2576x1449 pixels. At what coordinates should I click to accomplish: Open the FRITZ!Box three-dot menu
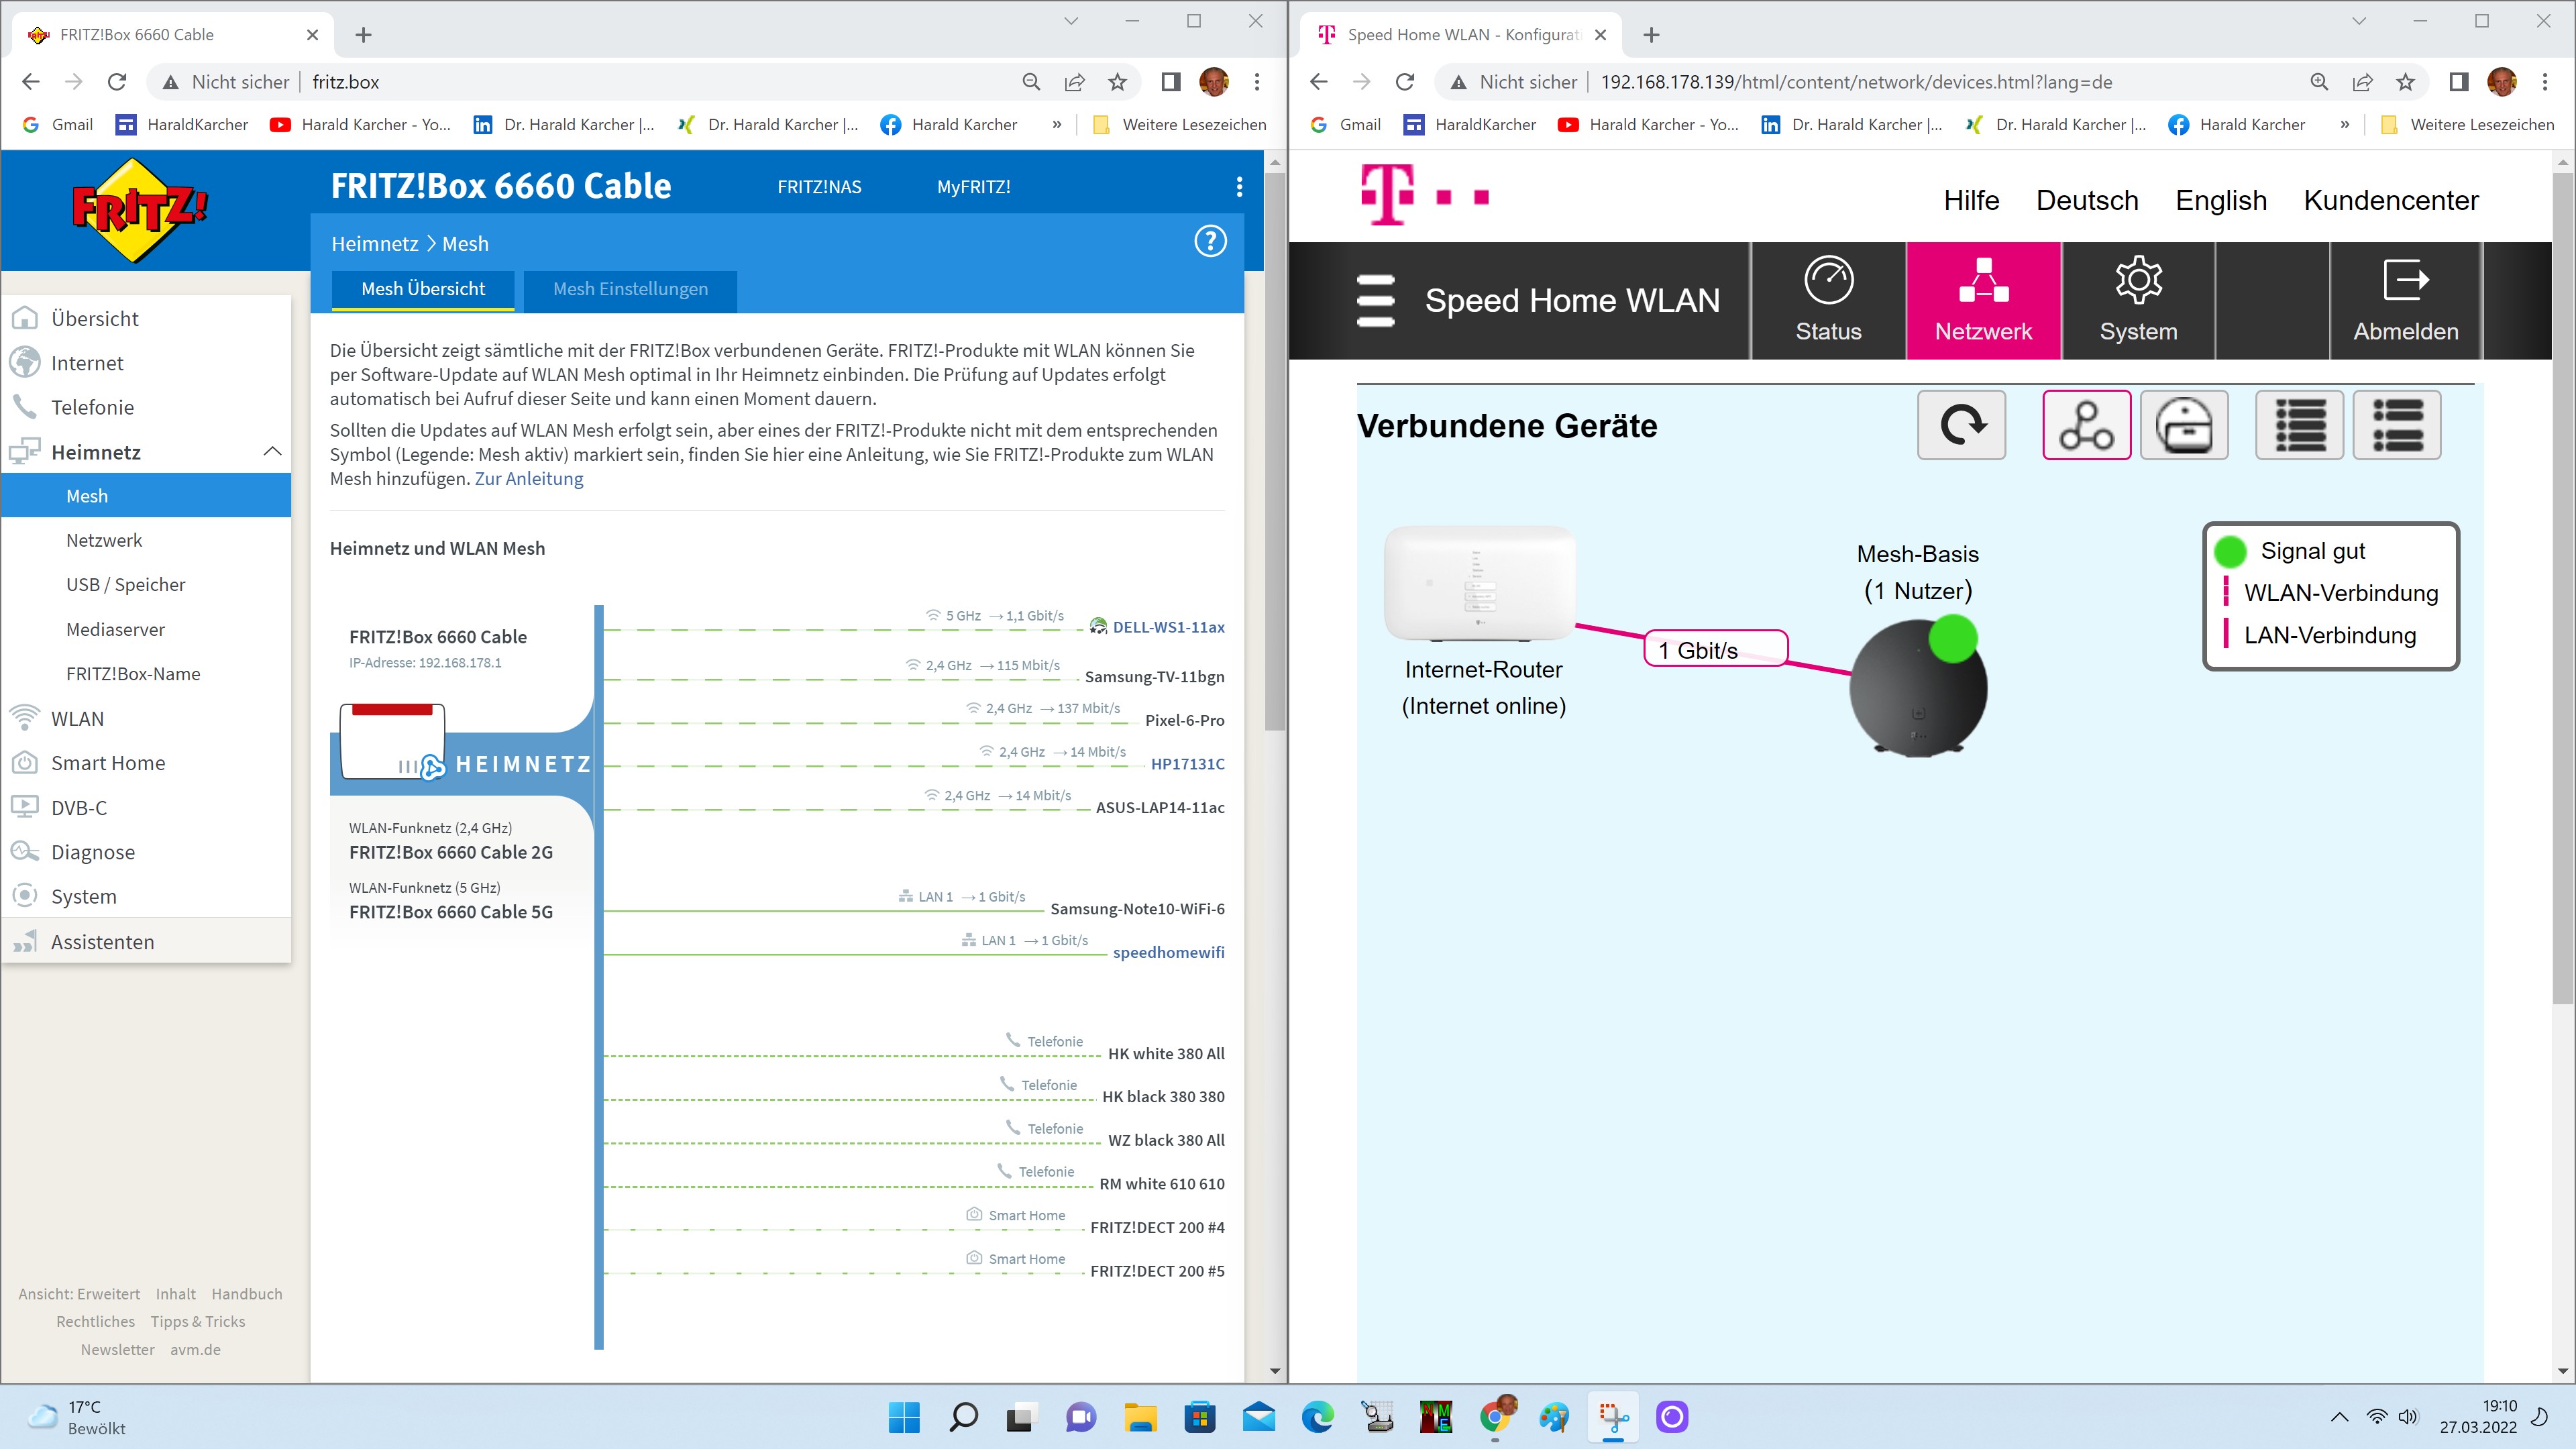tap(1239, 187)
